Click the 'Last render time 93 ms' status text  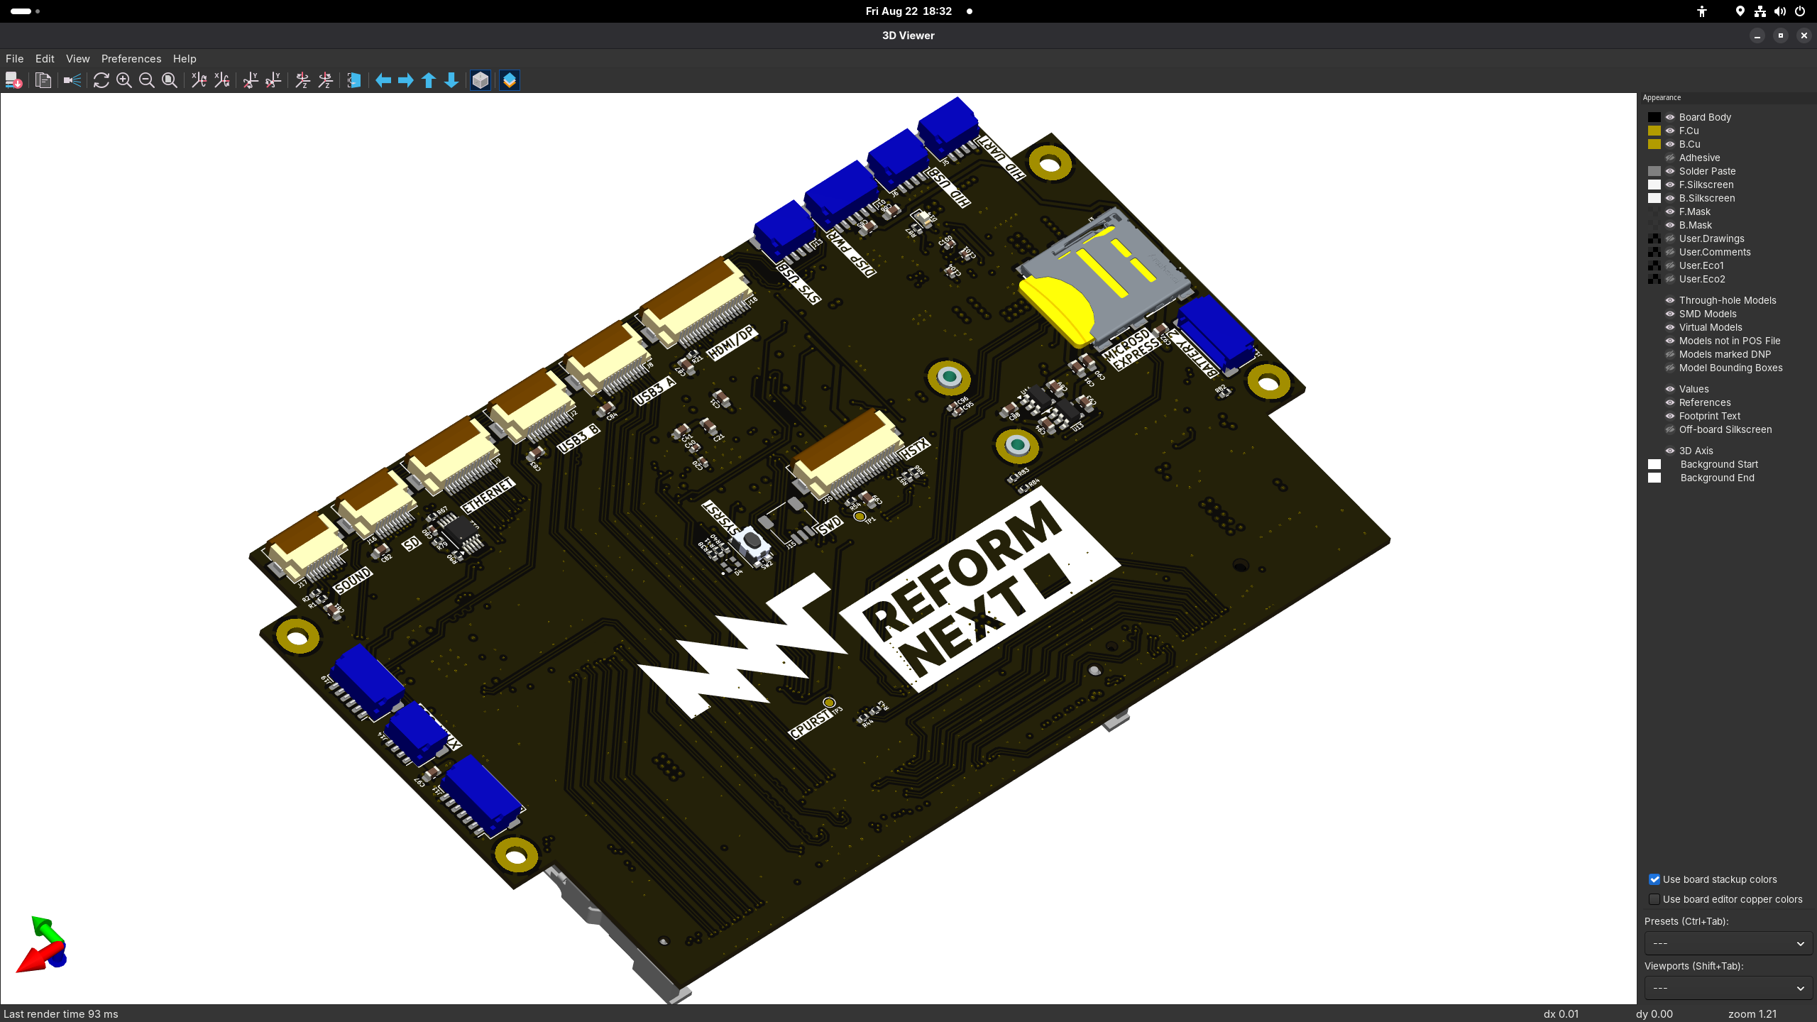tap(61, 1014)
